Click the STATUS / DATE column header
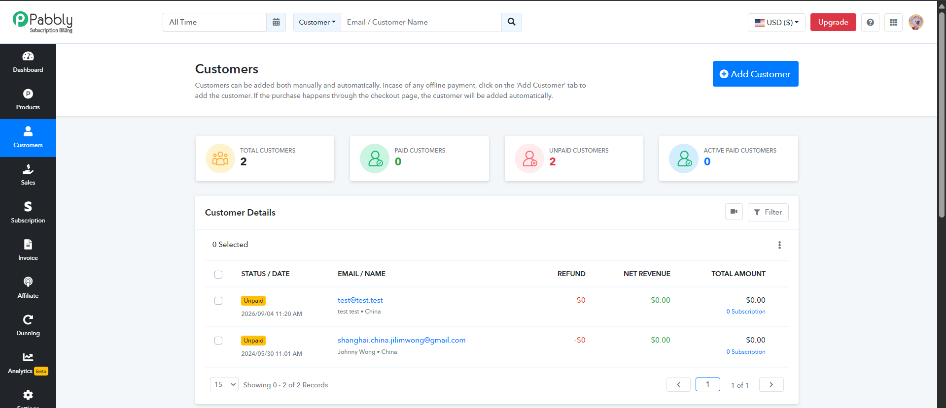This screenshot has width=946, height=408. (265, 274)
